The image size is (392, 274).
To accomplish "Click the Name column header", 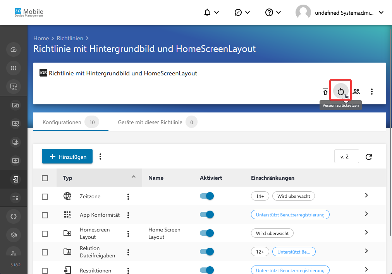I will (156, 178).
